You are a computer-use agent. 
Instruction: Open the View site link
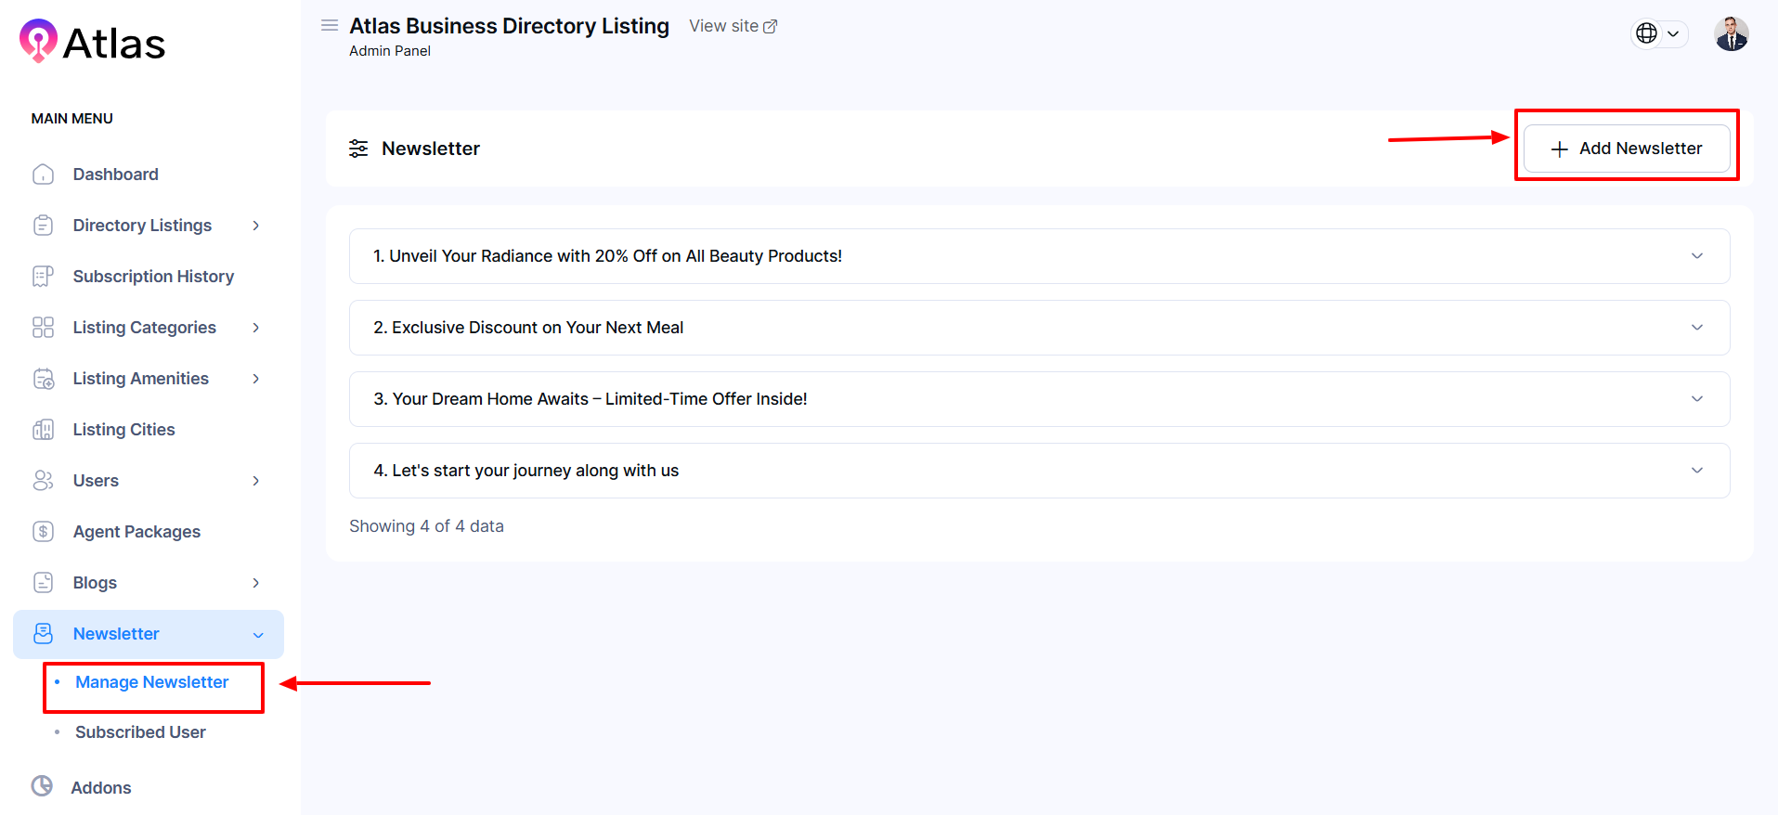tap(733, 26)
